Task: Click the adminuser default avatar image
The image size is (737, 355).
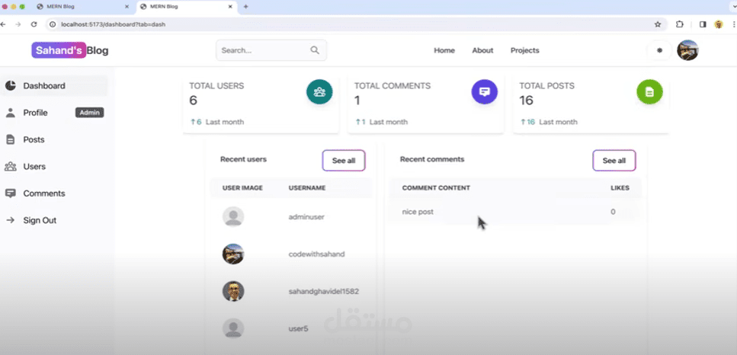Action: (x=233, y=217)
